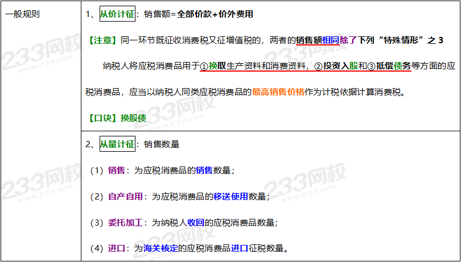The width and height of the screenshot is (461, 262).
Task: Click the blue '收回' text
Action: click(196, 223)
